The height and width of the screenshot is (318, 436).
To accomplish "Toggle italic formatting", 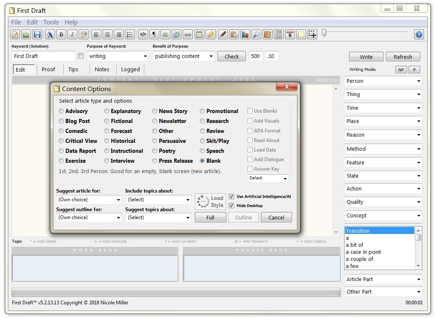I will tap(72, 34).
